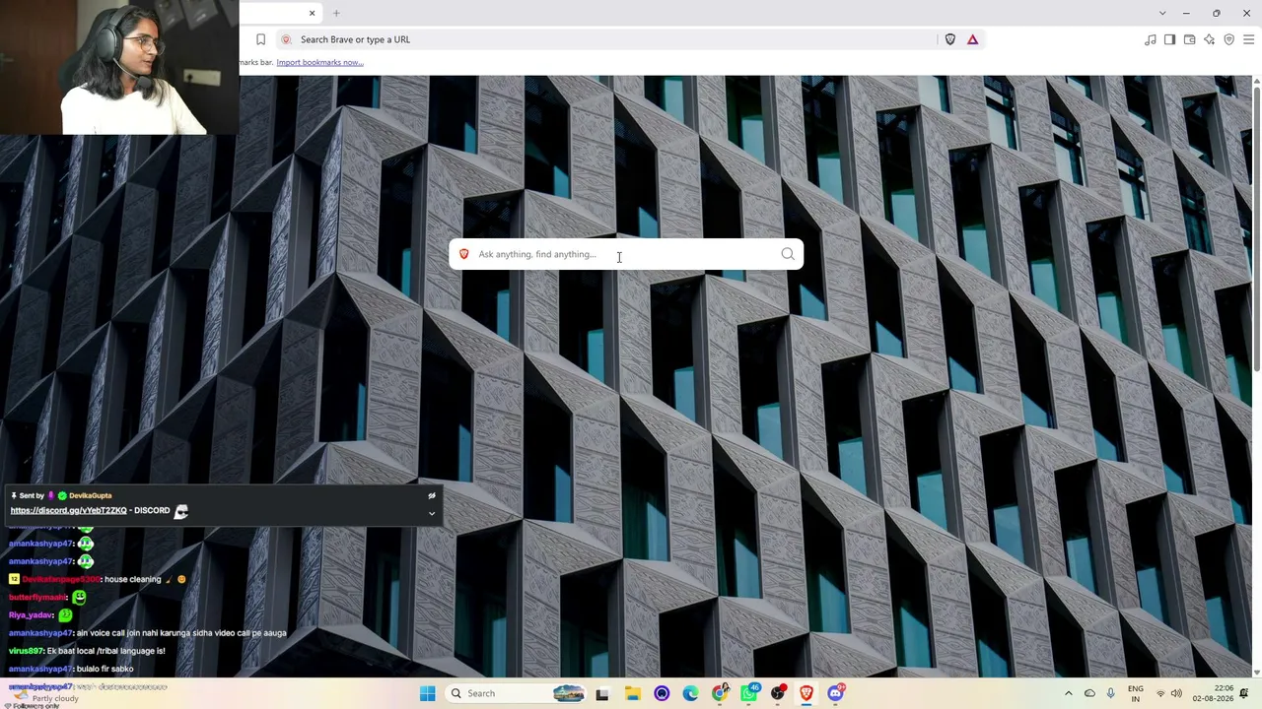Screen dimensions: 1262x709
Task: Open the Wi-Fi network settings icon
Action: 1160,693
